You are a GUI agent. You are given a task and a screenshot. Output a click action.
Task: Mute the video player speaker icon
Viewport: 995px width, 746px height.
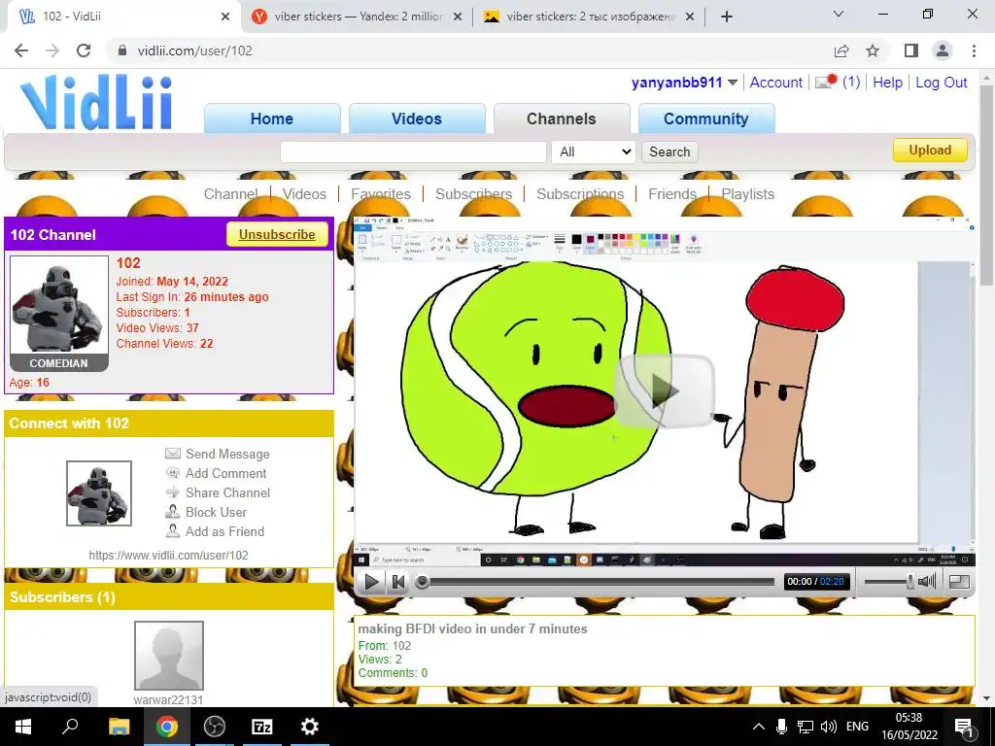coord(927,581)
